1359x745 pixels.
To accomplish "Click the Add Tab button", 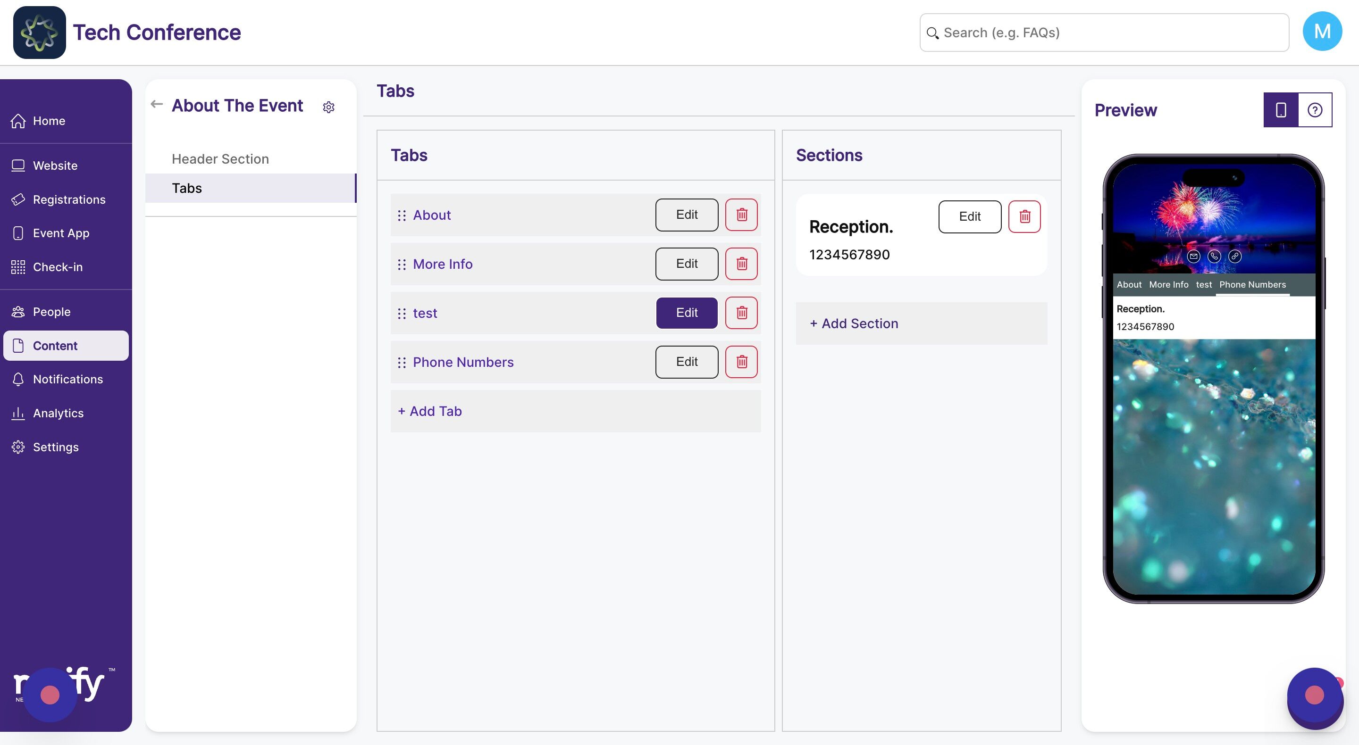I will click(x=430, y=411).
